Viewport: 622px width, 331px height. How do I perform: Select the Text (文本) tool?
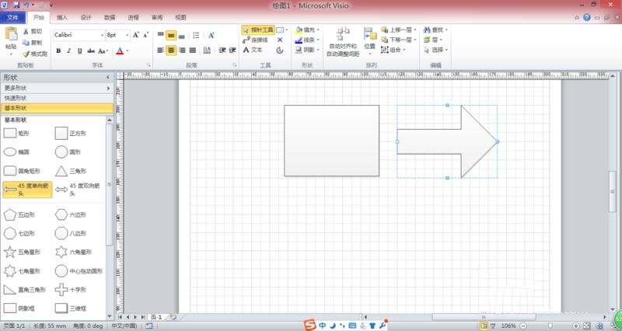tap(253, 50)
